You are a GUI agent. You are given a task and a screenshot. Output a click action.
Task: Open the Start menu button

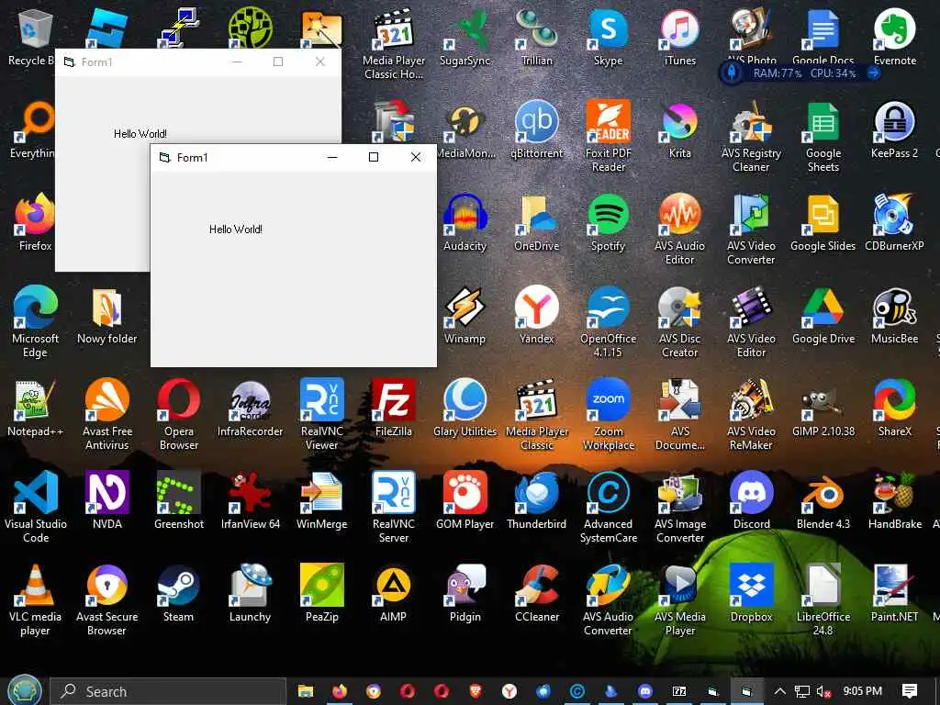25,690
